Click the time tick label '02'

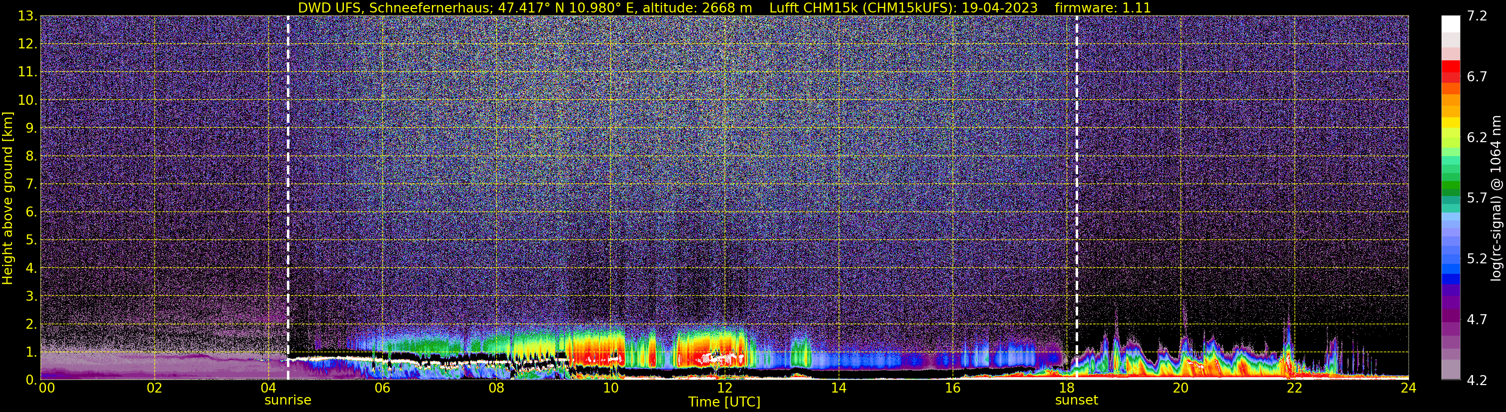(154, 388)
